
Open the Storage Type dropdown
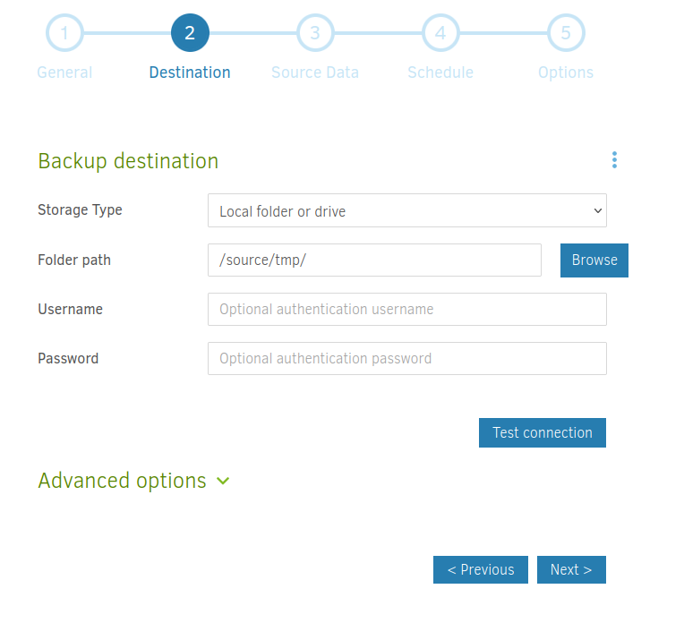pyautogui.click(x=406, y=211)
